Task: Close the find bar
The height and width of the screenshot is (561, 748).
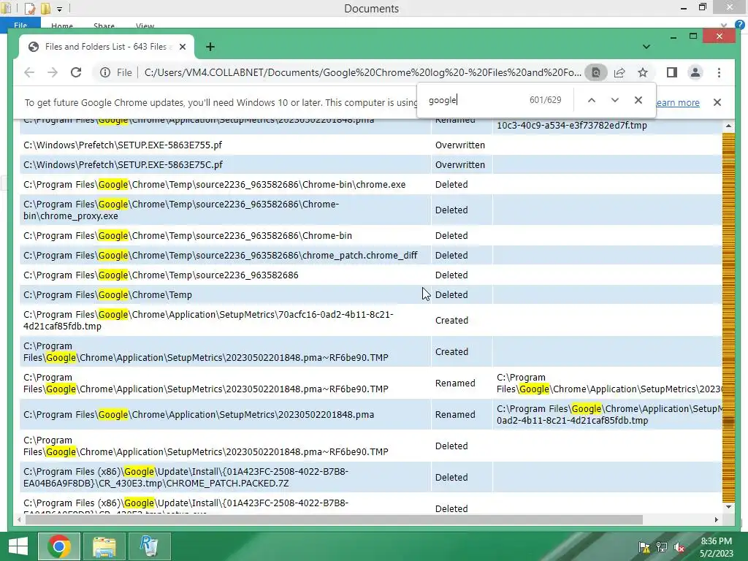Action: 638,100
